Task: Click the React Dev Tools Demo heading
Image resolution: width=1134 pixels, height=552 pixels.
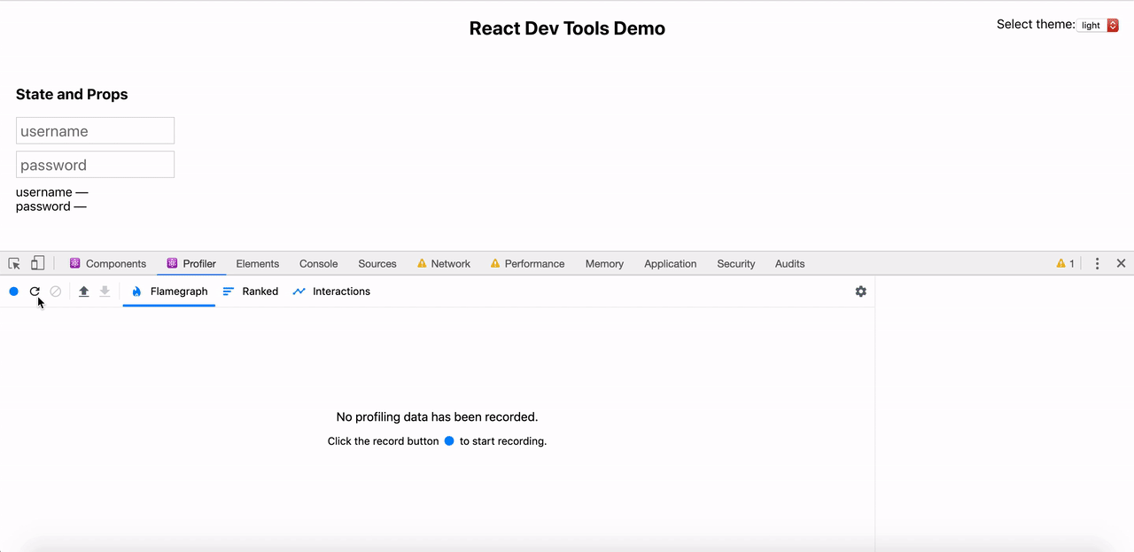Action: click(567, 28)
